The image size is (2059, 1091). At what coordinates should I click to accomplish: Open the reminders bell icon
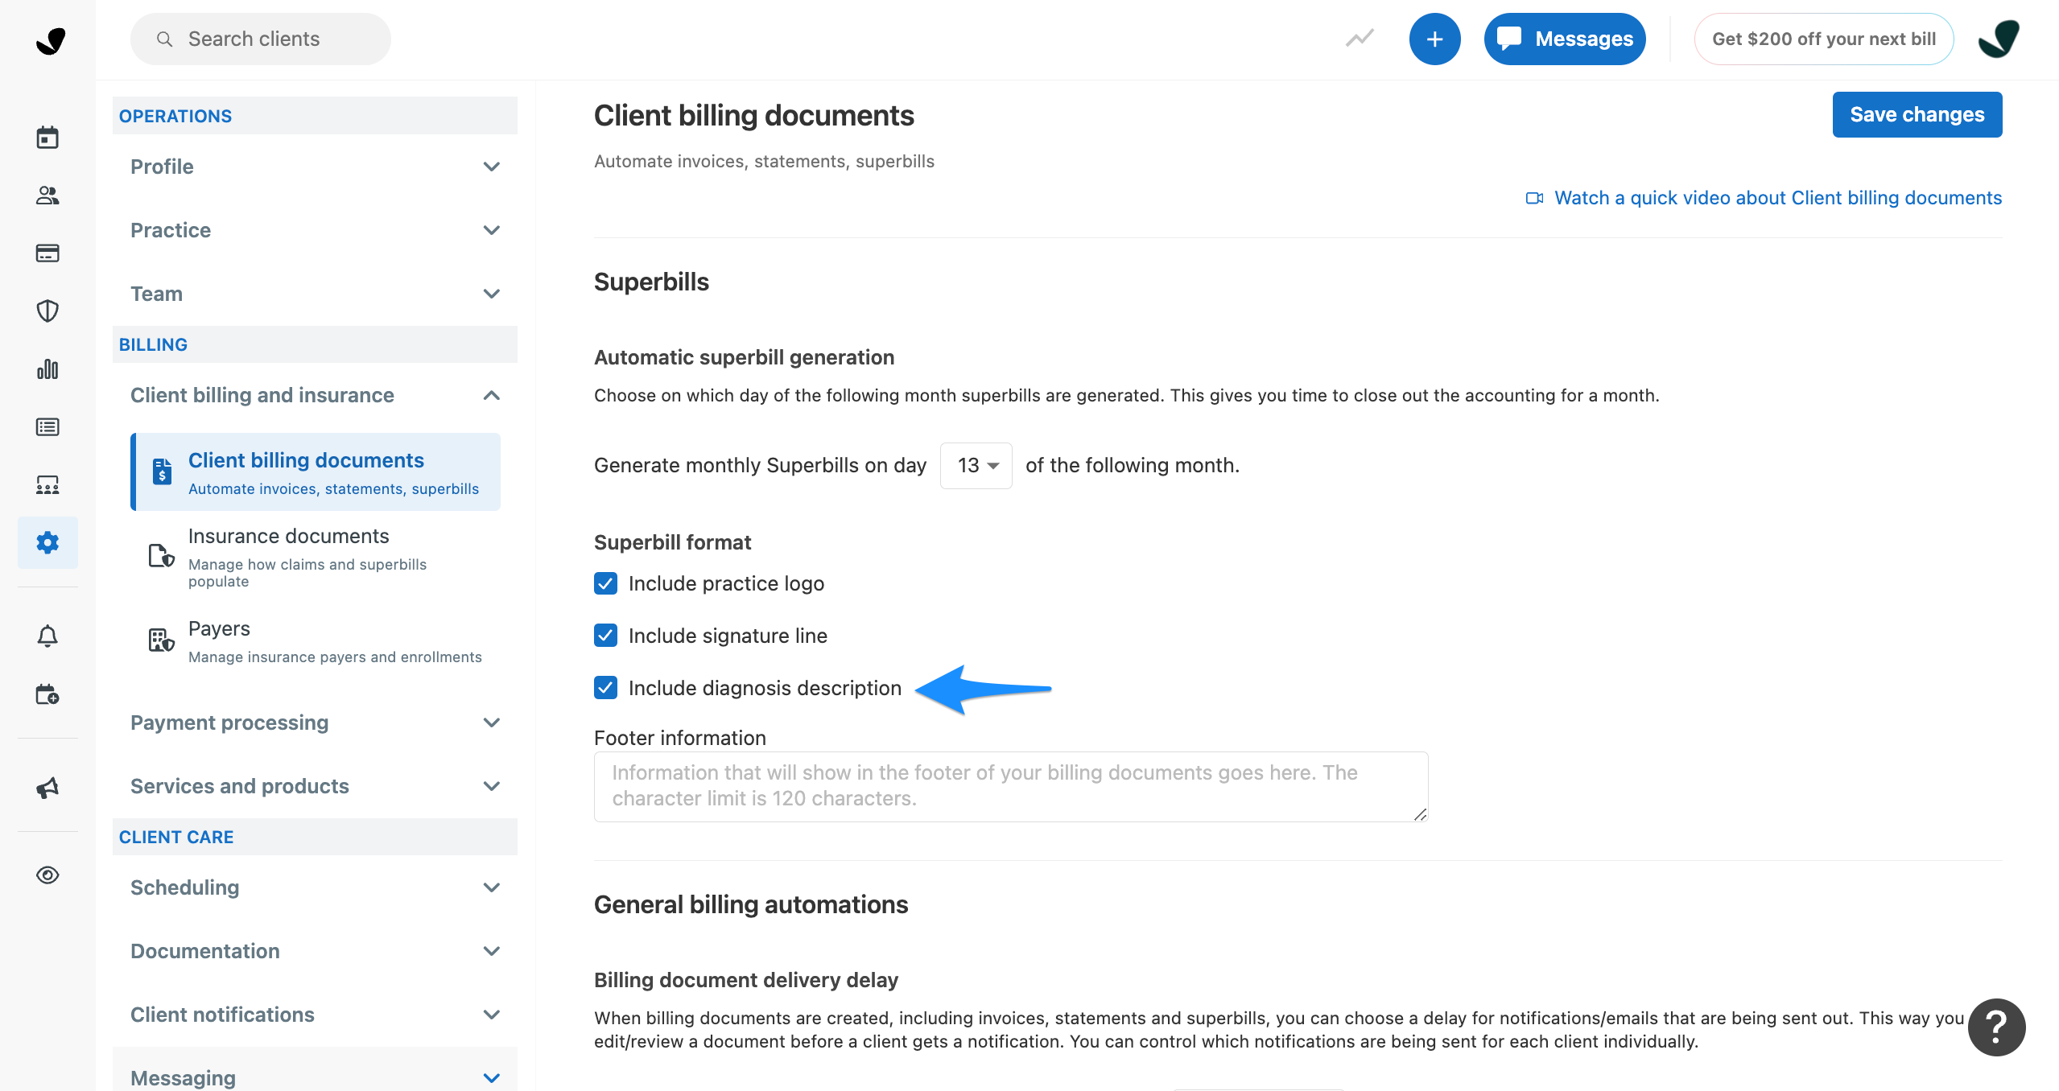[x=47, y=636]
